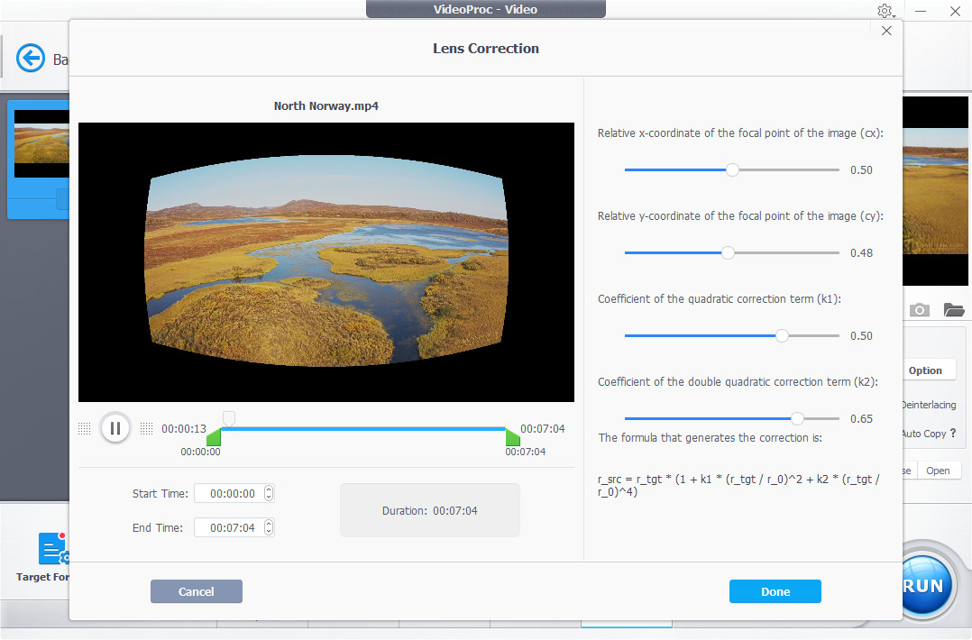Open output folder icon in main window
This screenshot has width=972, height=640.
tap(953, 310)
